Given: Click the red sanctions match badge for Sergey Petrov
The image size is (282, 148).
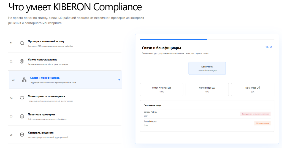Looking at the screenshot, I should point(255,114).
